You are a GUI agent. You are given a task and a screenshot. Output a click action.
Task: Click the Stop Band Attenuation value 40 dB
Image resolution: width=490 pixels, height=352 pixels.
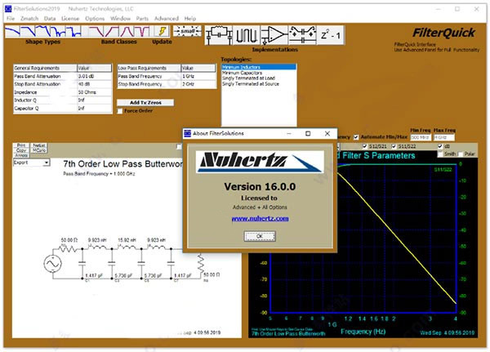click(x=94, y=84)
